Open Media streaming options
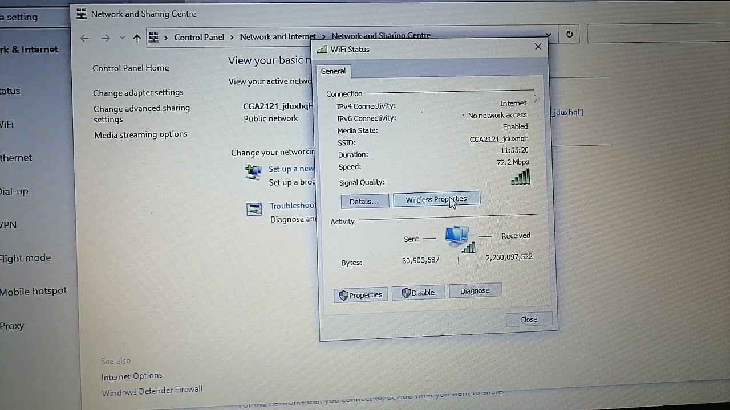 point(141,134)
